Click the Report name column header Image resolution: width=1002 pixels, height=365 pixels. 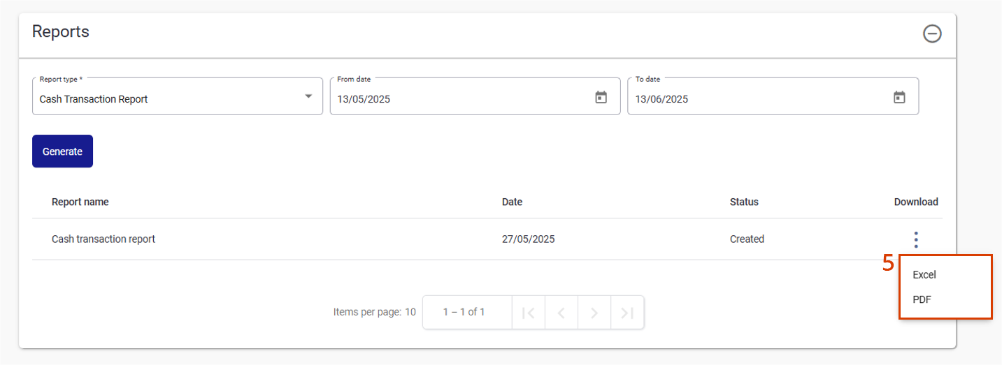tap(80, 202)
